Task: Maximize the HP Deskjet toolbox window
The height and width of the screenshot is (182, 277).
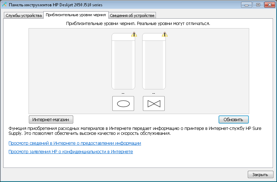Action: 258,5
